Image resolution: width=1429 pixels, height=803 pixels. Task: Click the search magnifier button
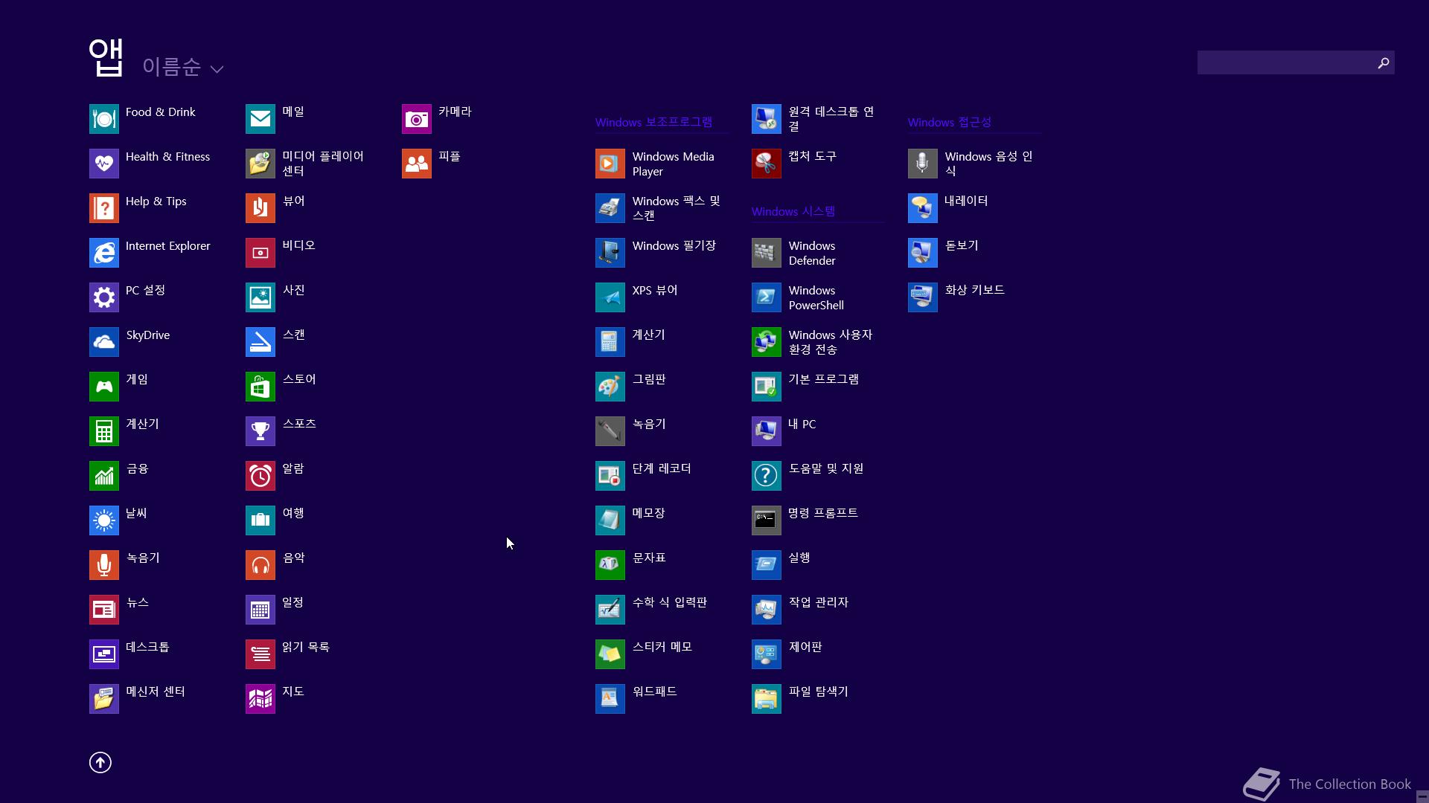pos(1384,63)
